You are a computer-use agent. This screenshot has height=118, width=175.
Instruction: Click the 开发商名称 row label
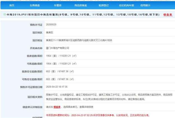(36, 48)
